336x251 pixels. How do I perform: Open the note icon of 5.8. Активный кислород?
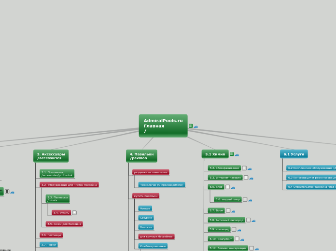pyautogui.click(x=248, y=220)
